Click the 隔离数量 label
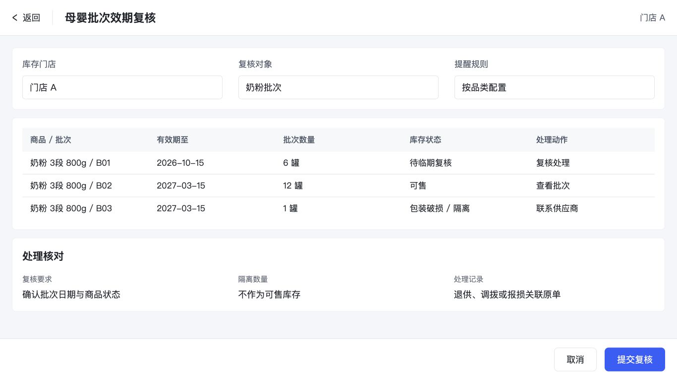677x380 pixels. click(253, 280)
